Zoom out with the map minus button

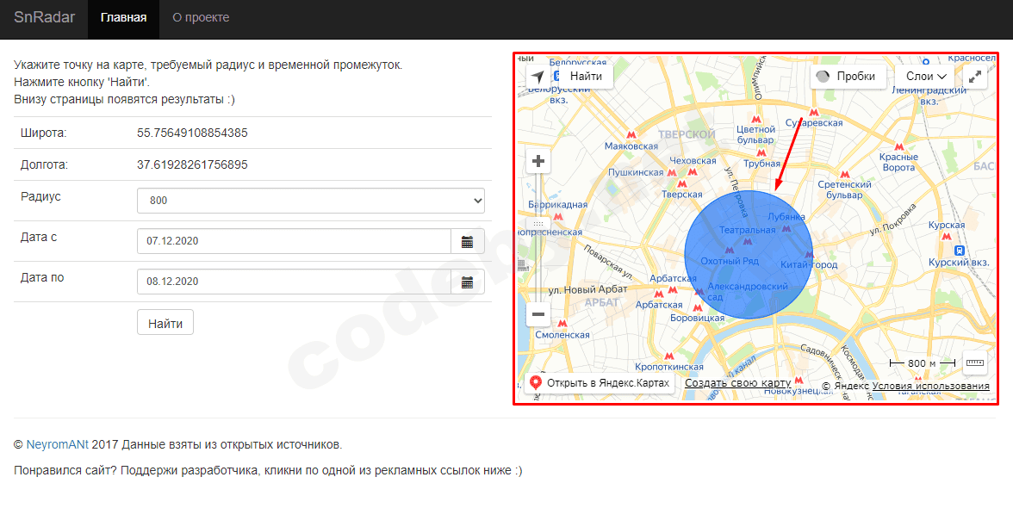pos(538,315)
